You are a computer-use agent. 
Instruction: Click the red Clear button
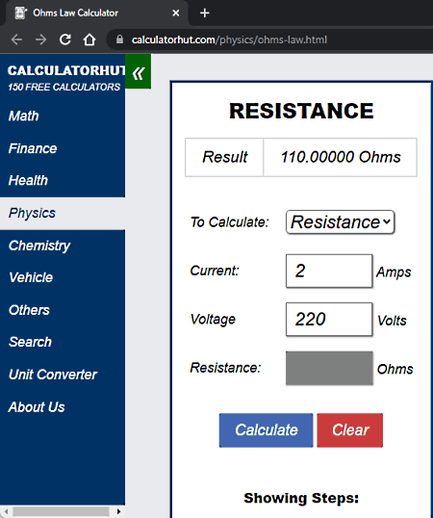350,430
